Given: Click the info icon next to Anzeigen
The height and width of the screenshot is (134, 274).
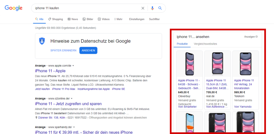Looking at the screenshot, I should pos(257,37).
